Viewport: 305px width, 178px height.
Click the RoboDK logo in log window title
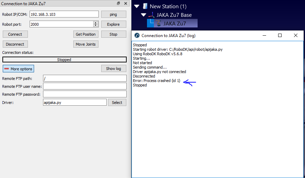click(137, 35)
